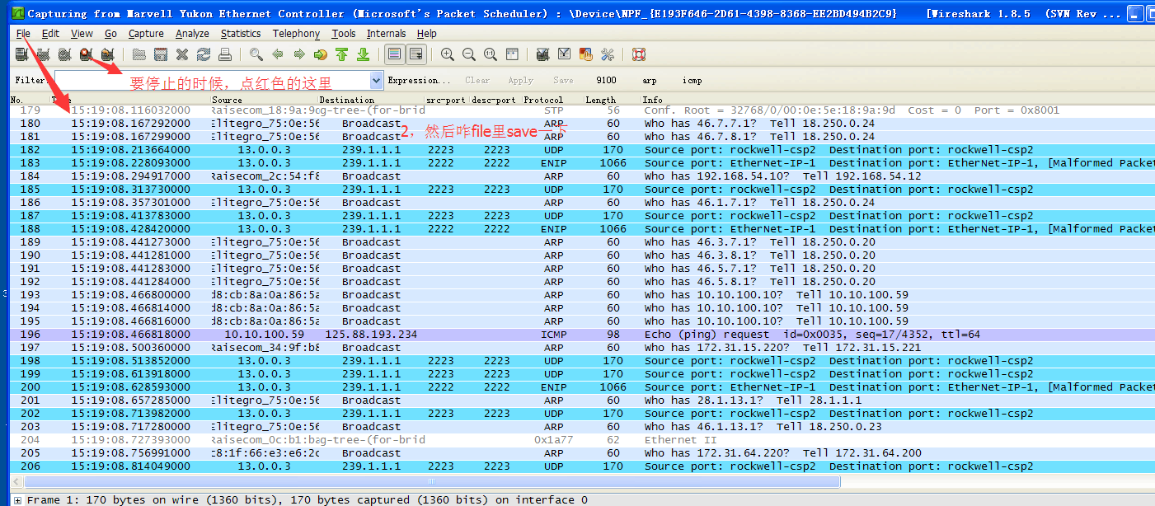This screenshot has height=506, width=1155.
Task: Open help lifebuoy icon
Action: tap(639, 54)
